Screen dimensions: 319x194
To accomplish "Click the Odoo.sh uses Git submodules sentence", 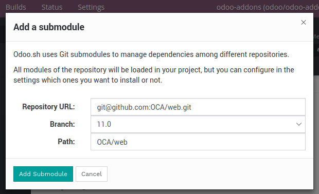I will tap(151, 54).
